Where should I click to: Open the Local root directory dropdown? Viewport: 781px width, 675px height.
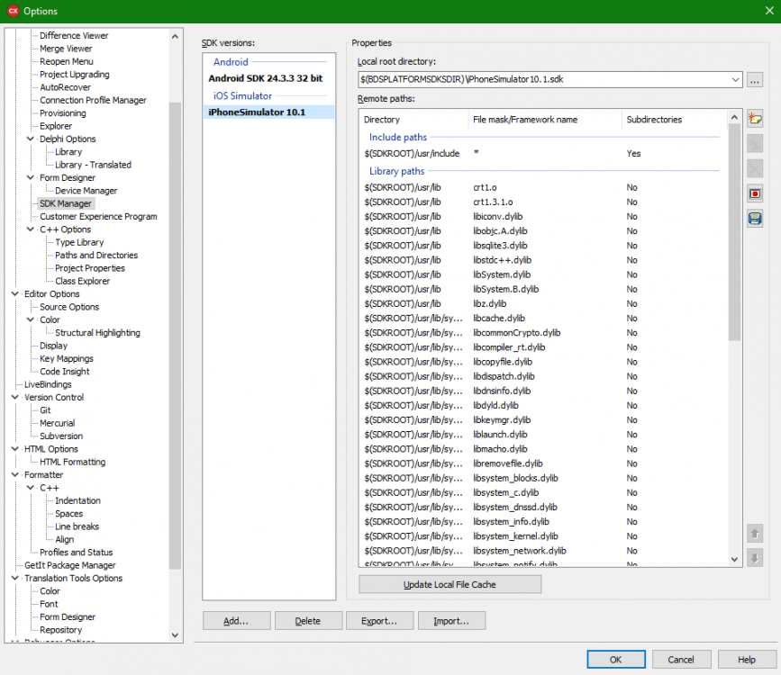pos(735,79)
